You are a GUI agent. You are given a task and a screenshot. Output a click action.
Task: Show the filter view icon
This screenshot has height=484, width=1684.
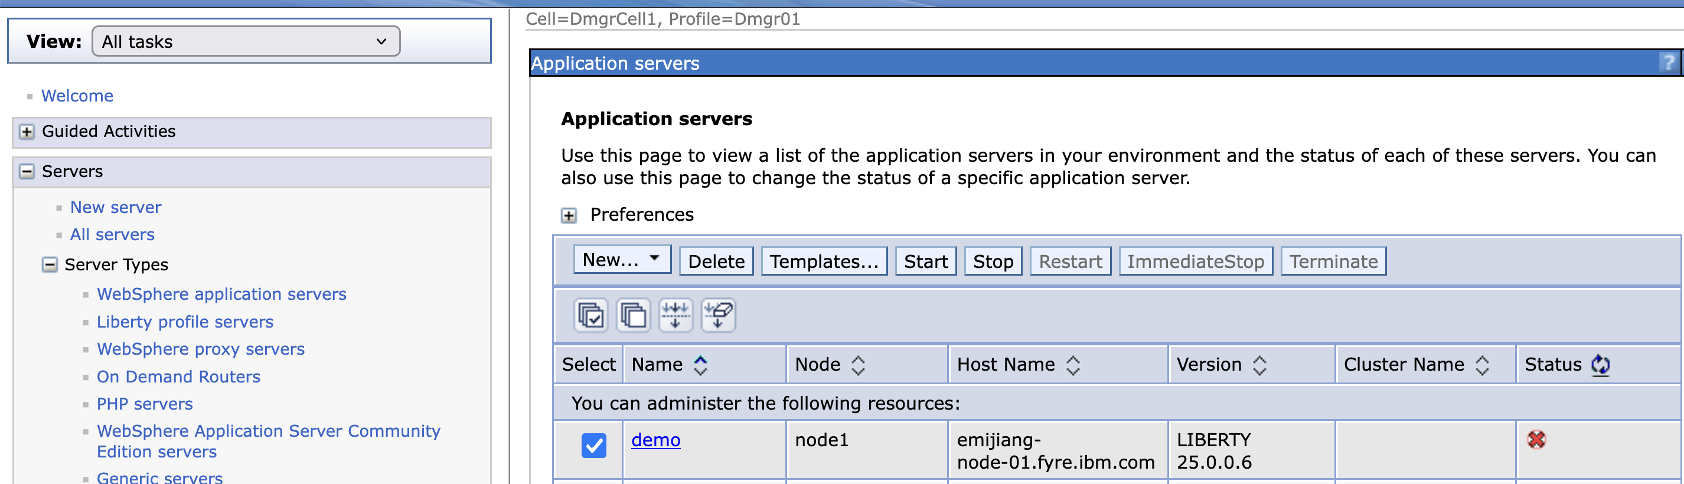pos(675,315)
